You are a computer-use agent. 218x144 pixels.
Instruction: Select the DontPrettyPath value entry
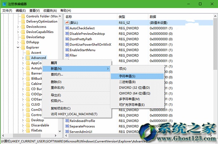[x=81, y=39]
